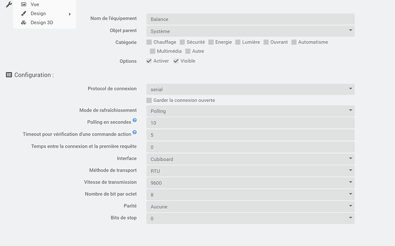Tick the Automatisme category checkbox

[x=294, y=42]
